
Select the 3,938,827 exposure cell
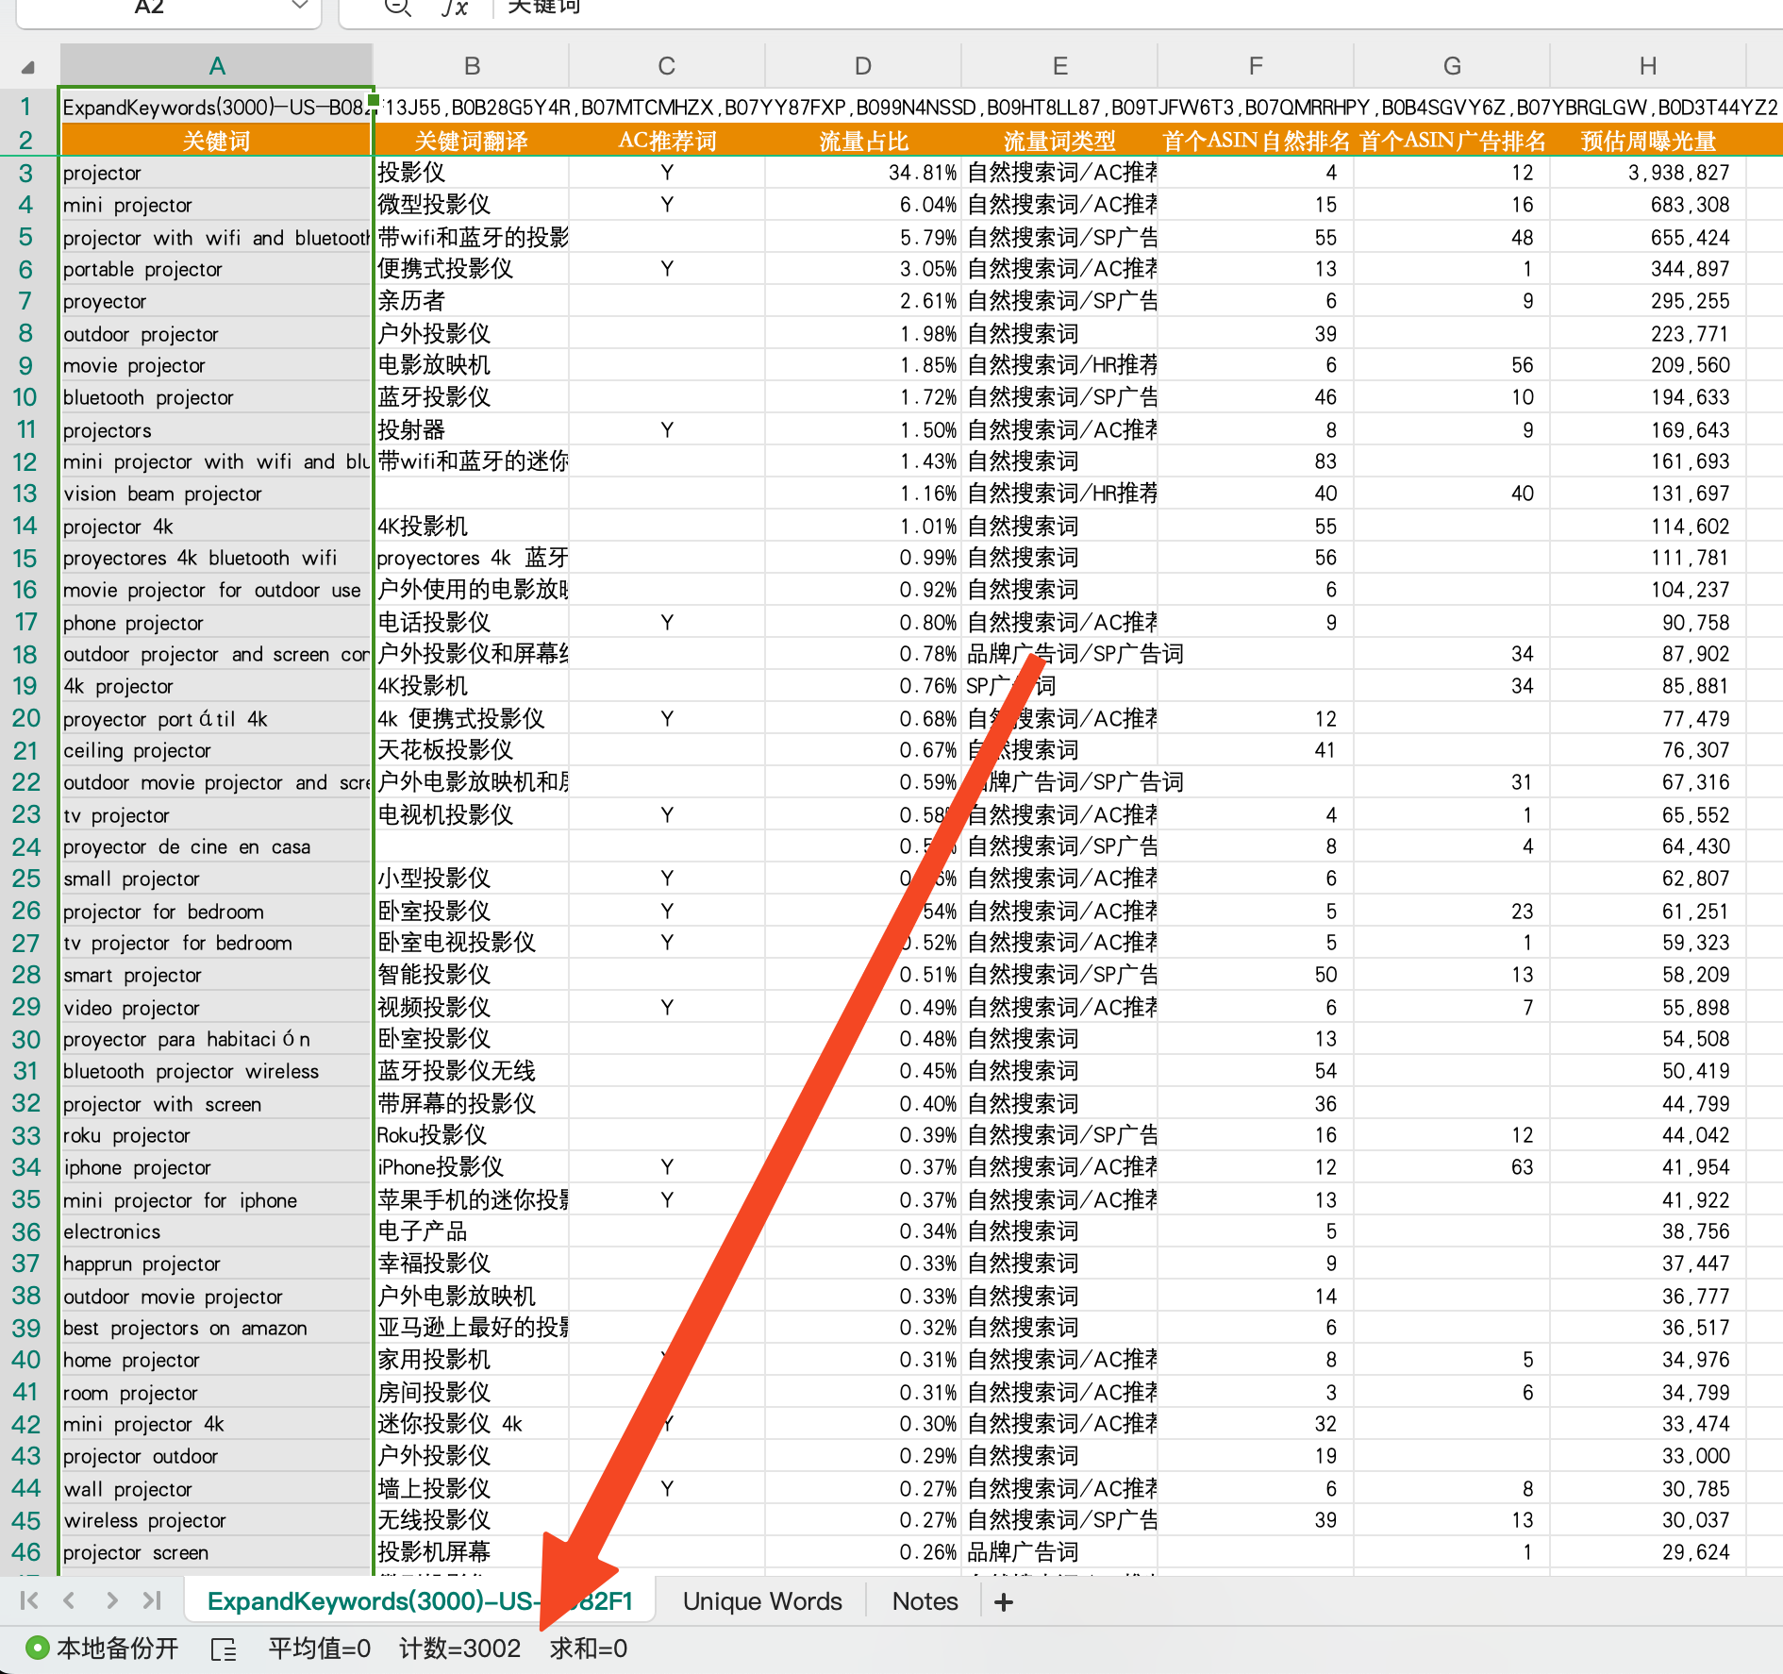point(1647,173)
